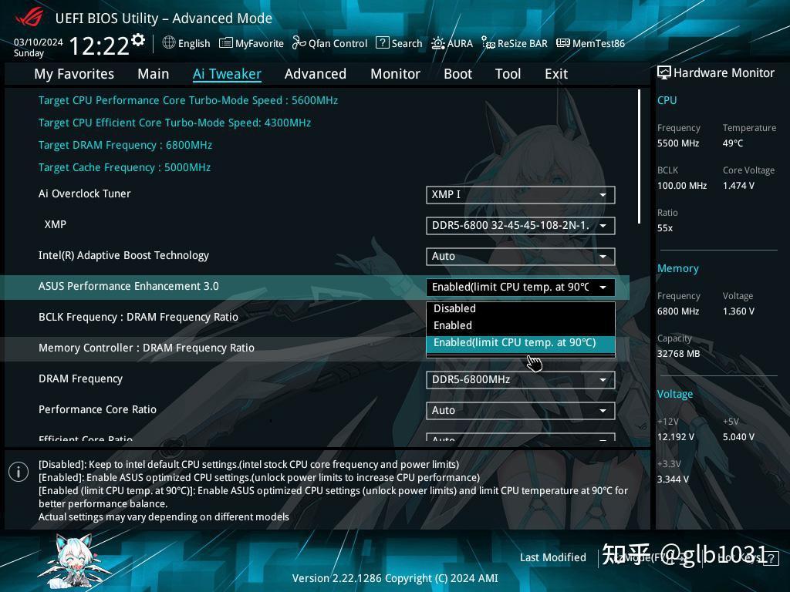Image resolution: width=790 pixels, height=592 pixels.
Task: Click the BIOS version copyright text
Action: [395, 578]
